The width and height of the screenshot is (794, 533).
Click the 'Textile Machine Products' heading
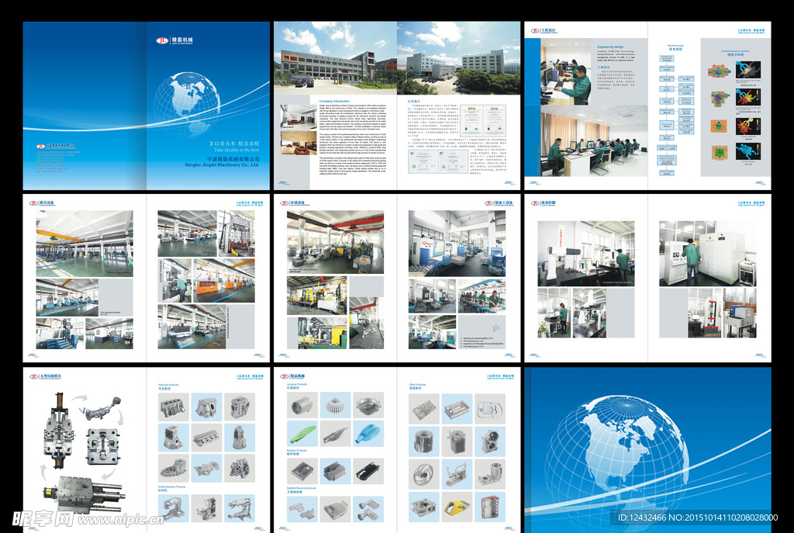click(171, 487)
